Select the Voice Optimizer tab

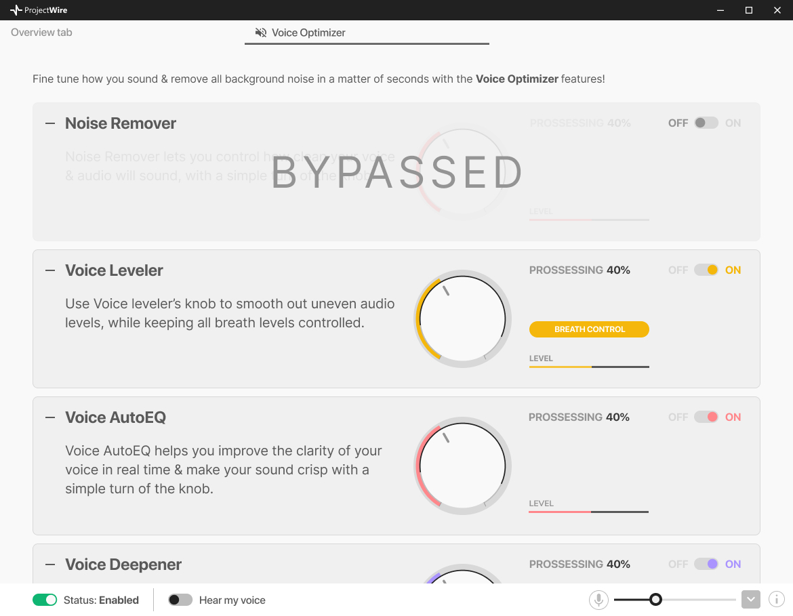[367, 33]
